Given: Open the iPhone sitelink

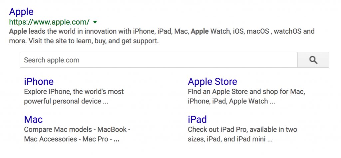Looking at the screenshot, I should (39, 82).
